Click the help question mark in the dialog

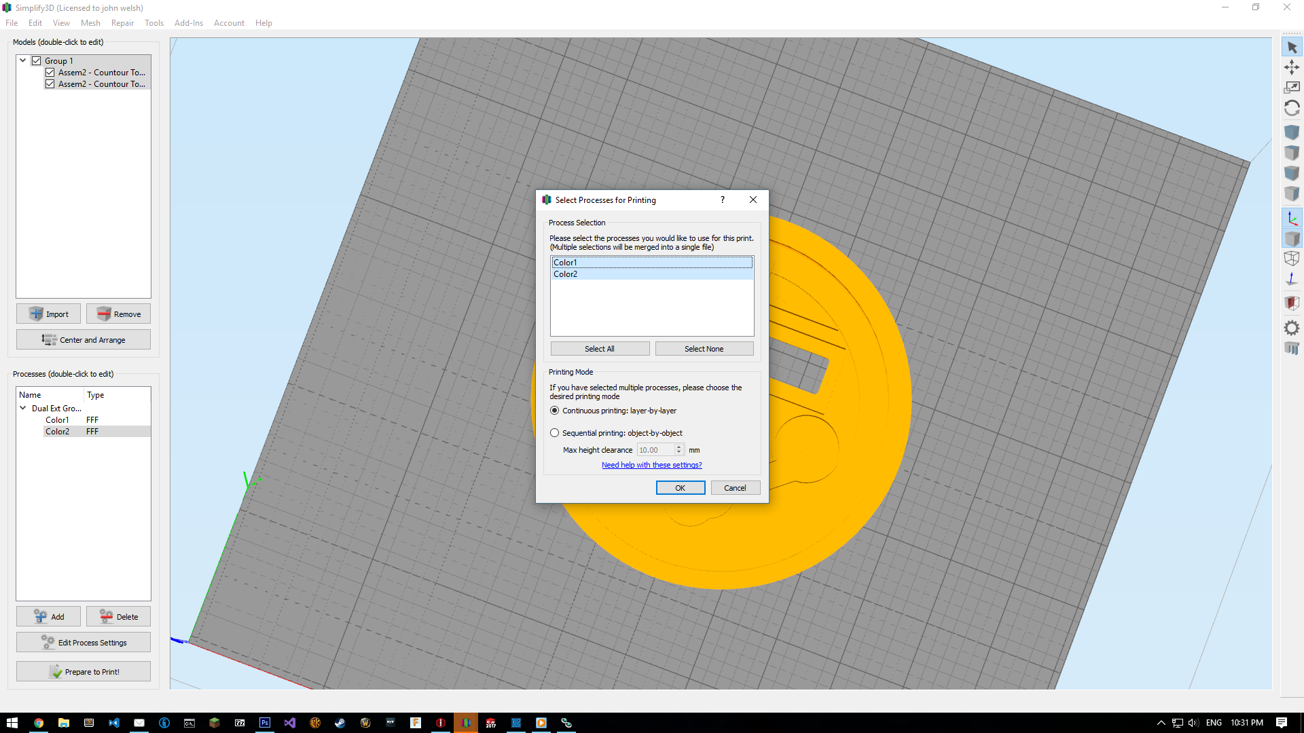tap(723, 200)
